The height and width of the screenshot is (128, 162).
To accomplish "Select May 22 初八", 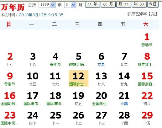I will point(147,99).
